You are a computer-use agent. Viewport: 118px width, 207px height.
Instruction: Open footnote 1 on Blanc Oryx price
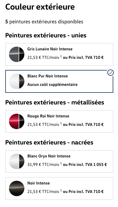point(61,164)
